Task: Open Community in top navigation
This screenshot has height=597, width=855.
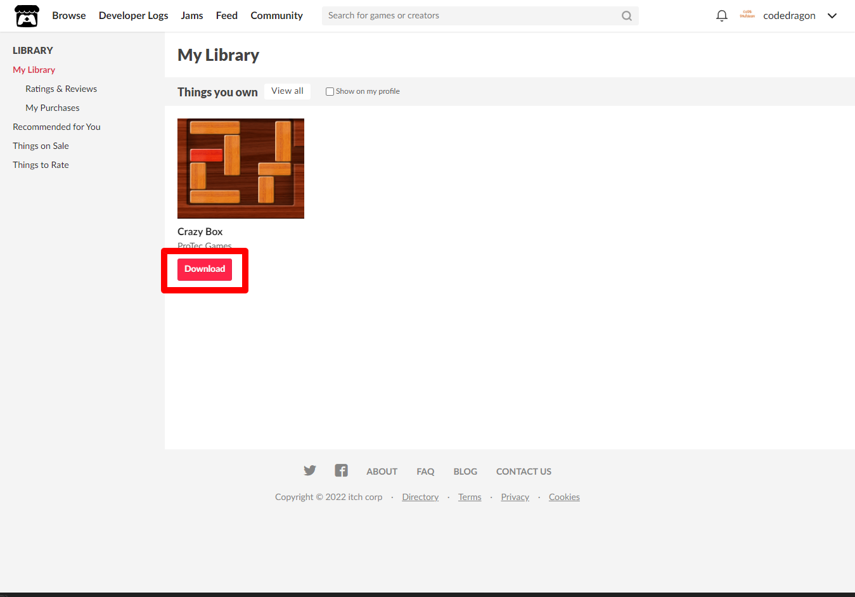Action: [277, 16]
